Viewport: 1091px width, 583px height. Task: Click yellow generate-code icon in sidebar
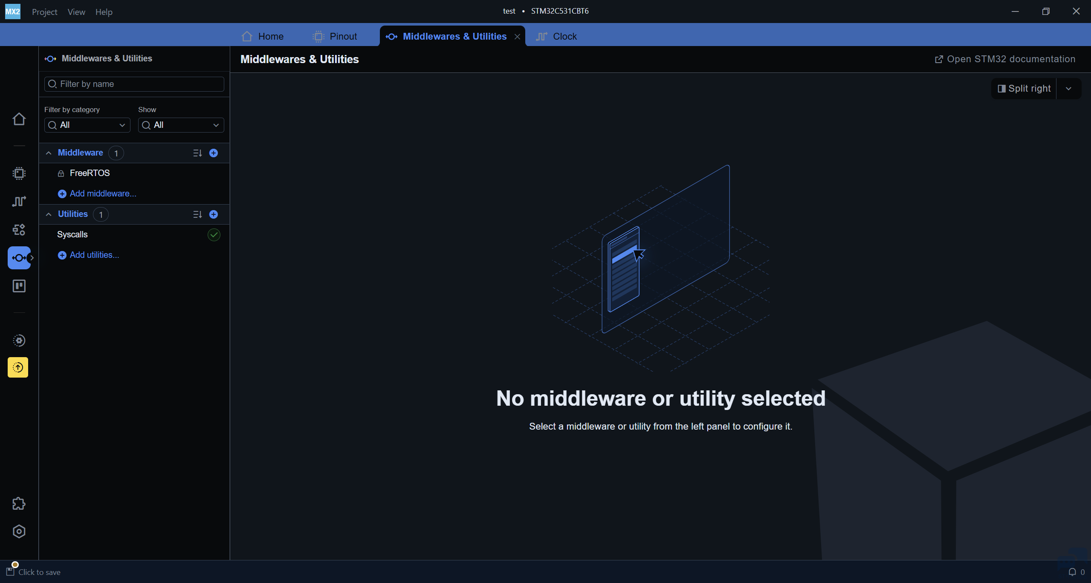18,367
